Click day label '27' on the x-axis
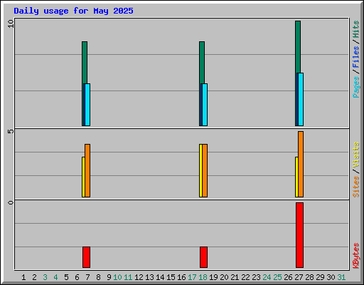Screen dimensions: 364x285 point(299,277)
